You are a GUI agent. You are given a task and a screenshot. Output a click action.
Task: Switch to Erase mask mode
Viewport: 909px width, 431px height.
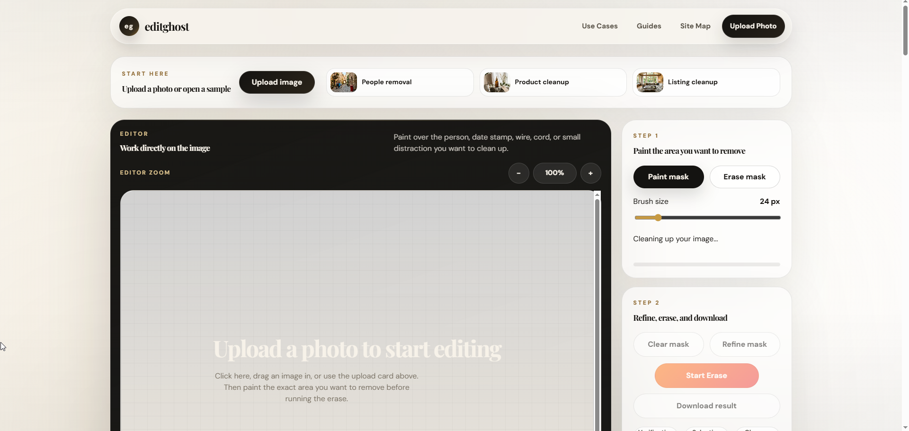(745, 177)
